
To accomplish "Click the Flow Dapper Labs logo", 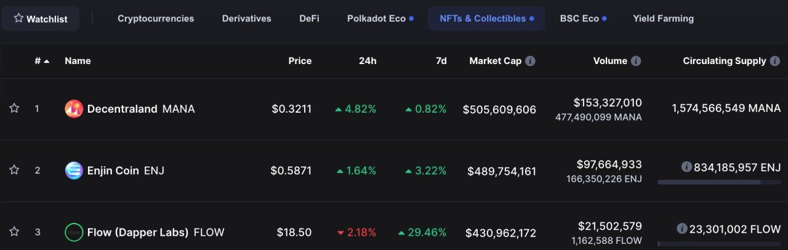I will (74, 232).
